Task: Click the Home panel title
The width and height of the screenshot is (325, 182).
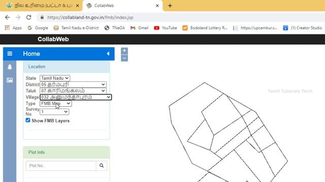Action: (31, 54)
